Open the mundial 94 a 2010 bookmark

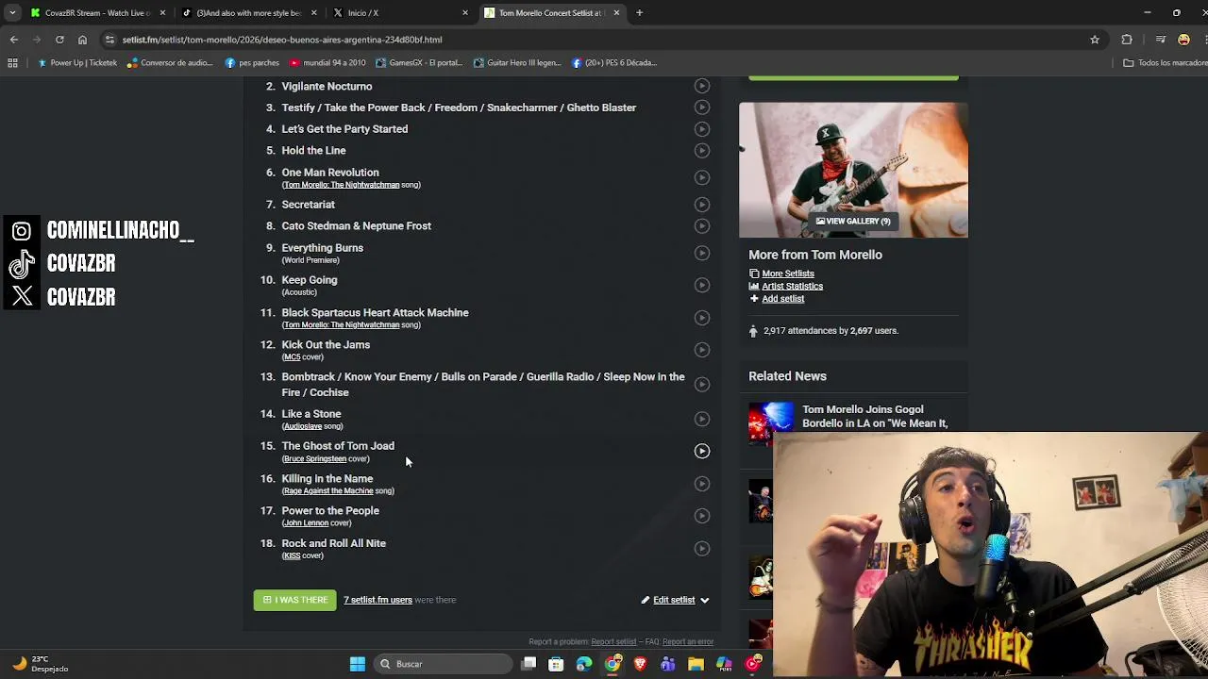[327, 63]
